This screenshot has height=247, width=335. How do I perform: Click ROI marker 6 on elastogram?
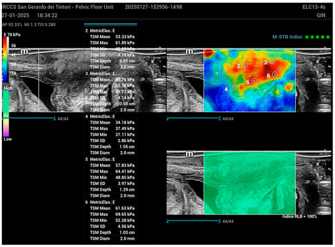coord(275,74)
